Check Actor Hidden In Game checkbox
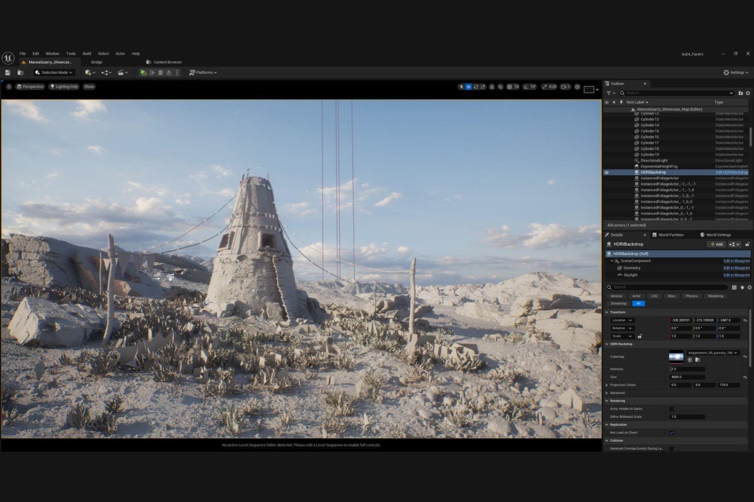Image resolution: width=754 pixels, height=502 pixels. [x=672, y=409]
